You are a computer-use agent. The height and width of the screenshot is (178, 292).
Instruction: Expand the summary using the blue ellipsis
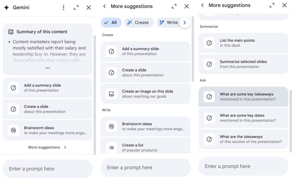[47, 68]
